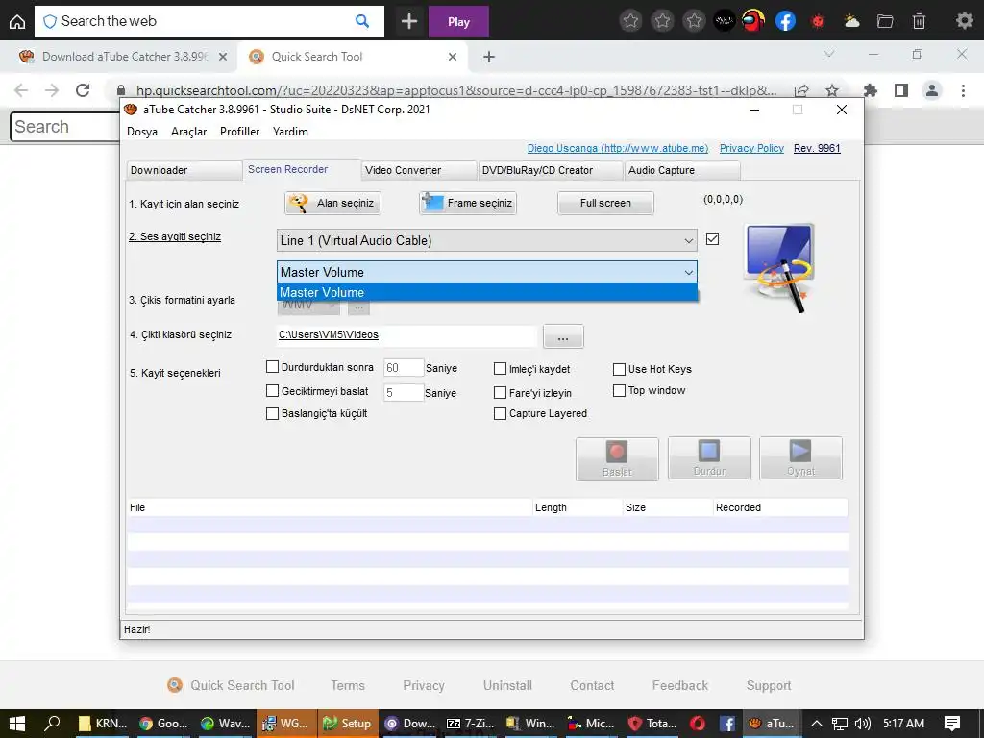Click the Alan seçiniz area select button
Image resolution: width=984 pixels, height=738 pixels.
332,204
